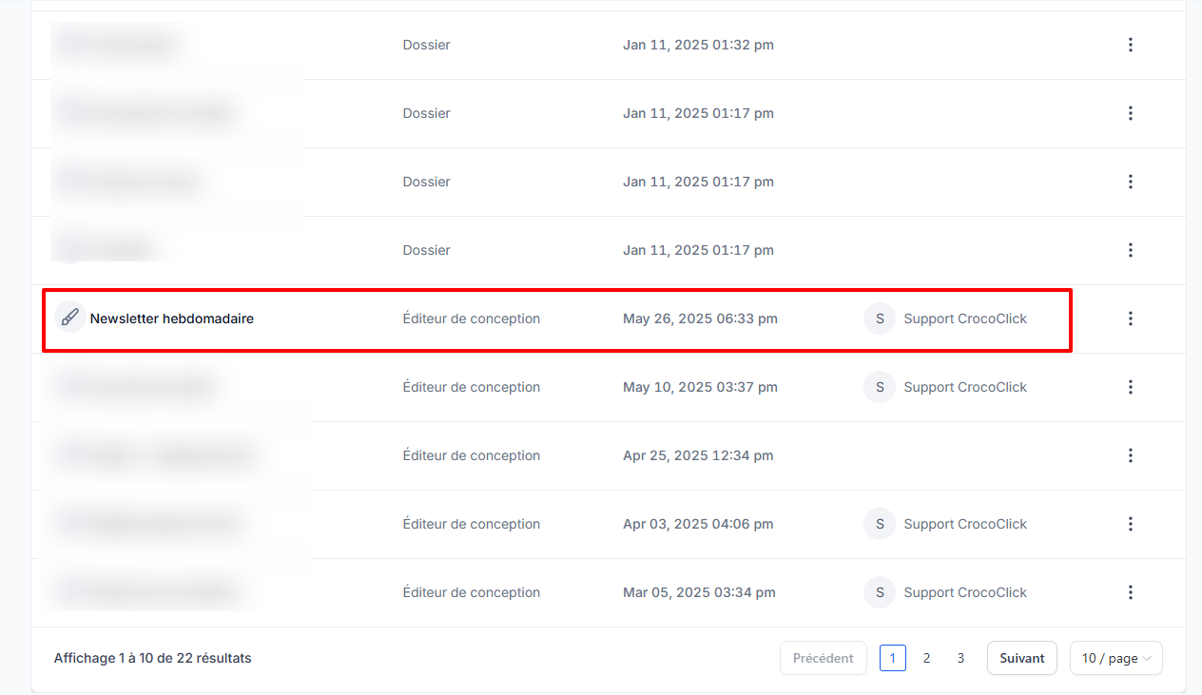Click the S avatar in Newsletter hebdomadaire row
Viewport: 1202px width, 695px height.
(879, 319)
